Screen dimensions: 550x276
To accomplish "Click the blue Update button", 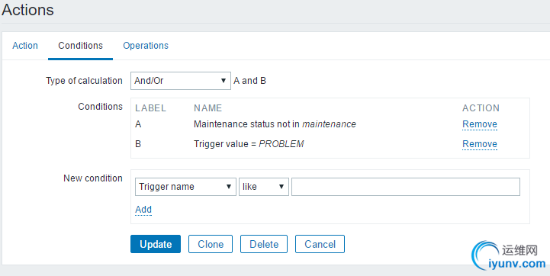I will click(x=156, y=244).
